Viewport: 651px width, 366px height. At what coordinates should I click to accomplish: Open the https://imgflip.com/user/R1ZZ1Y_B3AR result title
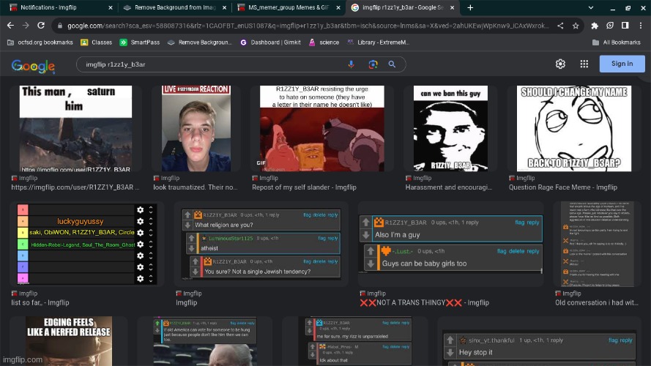tap(75, 187)
